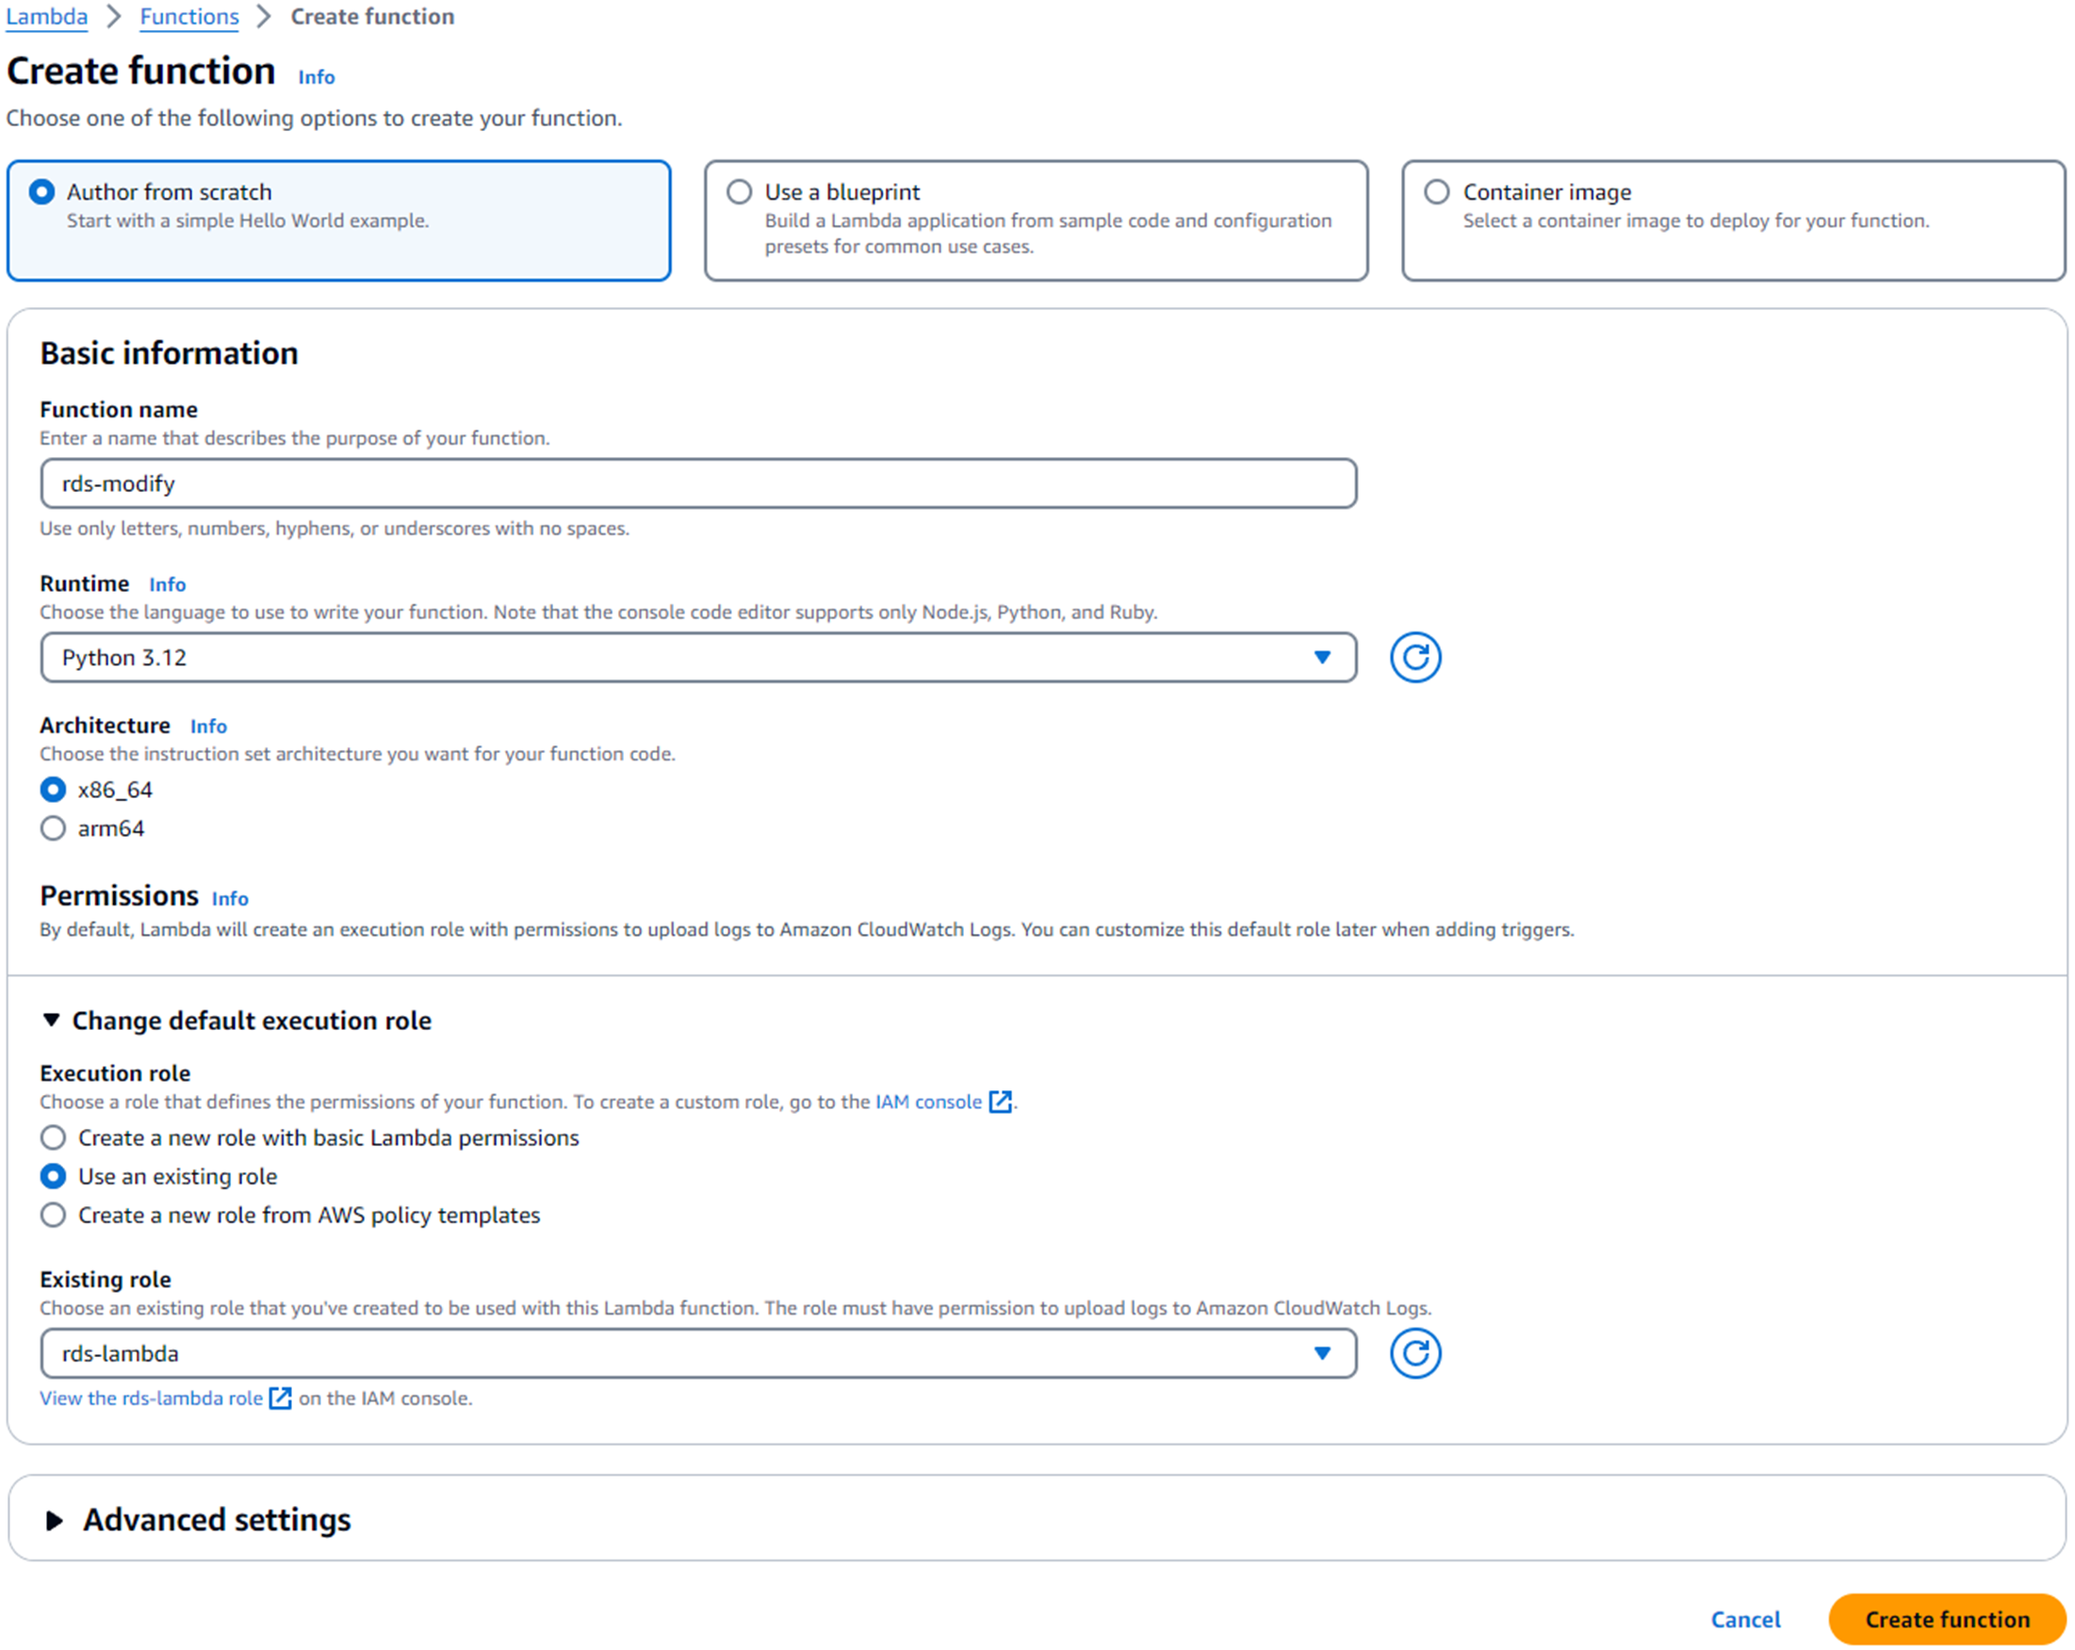The height and width of the screenshot is (1650, 2075).
Task: Open the rds-lambda existing role dropdown
Action: [x=697, y=1352]
